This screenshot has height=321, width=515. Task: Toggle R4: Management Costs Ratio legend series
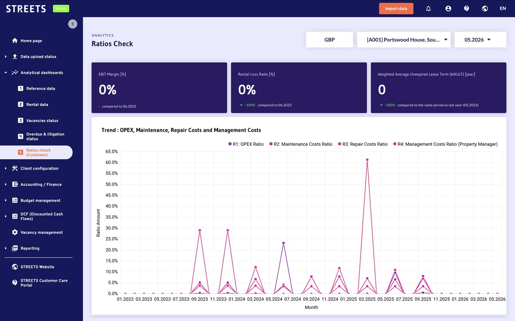click(445, 144)
